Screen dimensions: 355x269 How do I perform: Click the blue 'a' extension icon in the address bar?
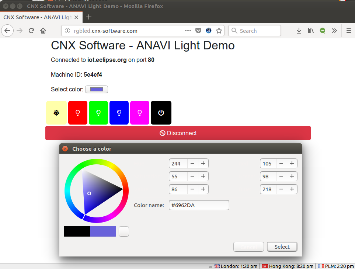(x=209, y=31)
